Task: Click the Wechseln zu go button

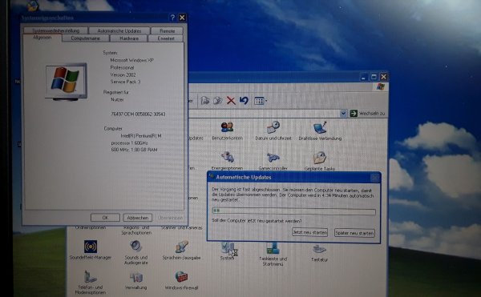Action: point(367,114)
